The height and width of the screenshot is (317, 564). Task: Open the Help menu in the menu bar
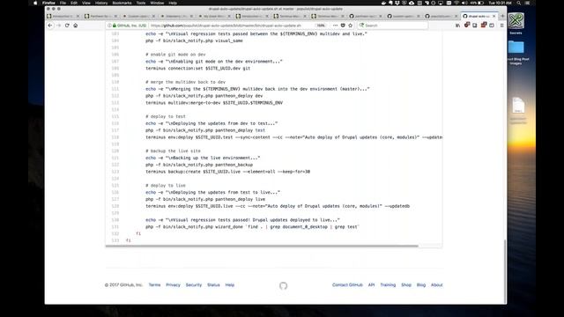click(173, 3)
